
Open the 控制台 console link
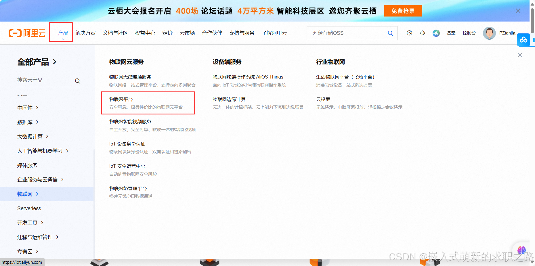pos(469,33)
